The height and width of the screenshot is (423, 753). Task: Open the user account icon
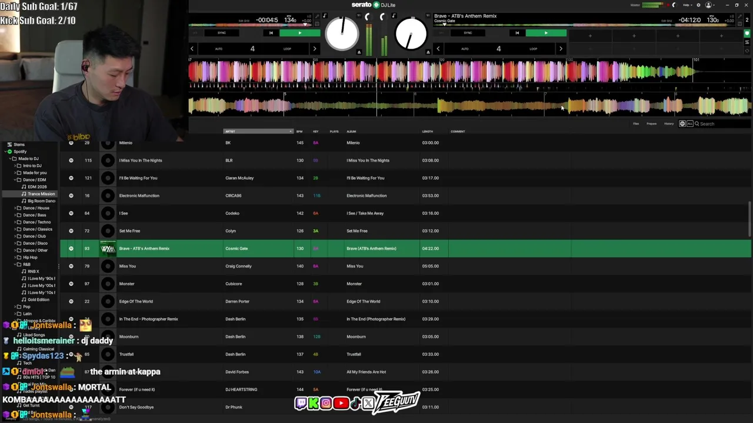point(708,5)
